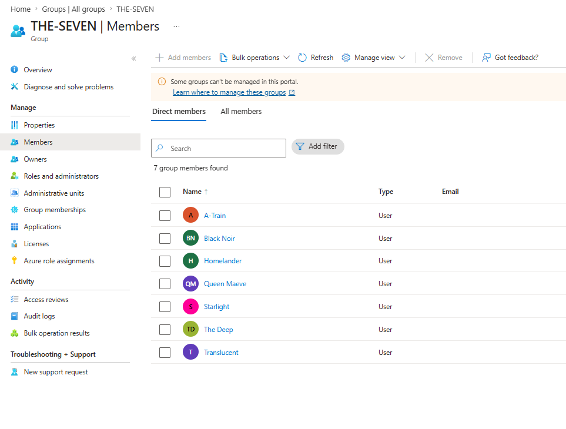Click the Homelander green H avatar

tap(190, 260)
